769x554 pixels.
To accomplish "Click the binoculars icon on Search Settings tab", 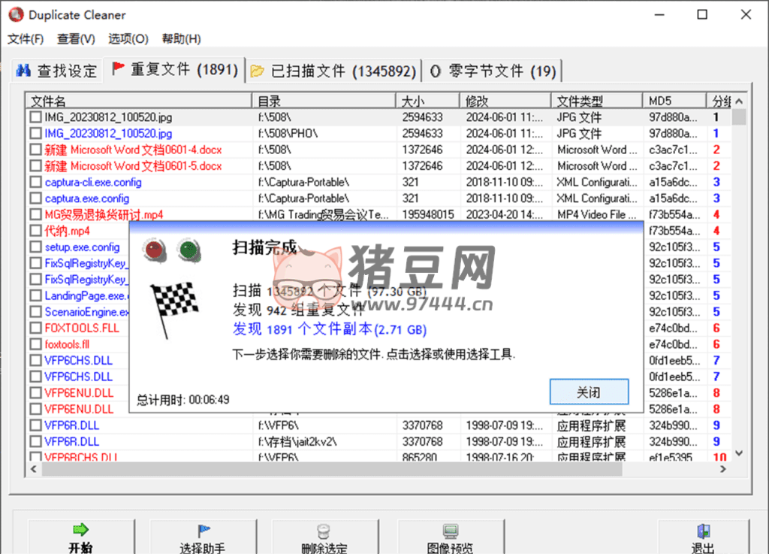I will [23, 71].
